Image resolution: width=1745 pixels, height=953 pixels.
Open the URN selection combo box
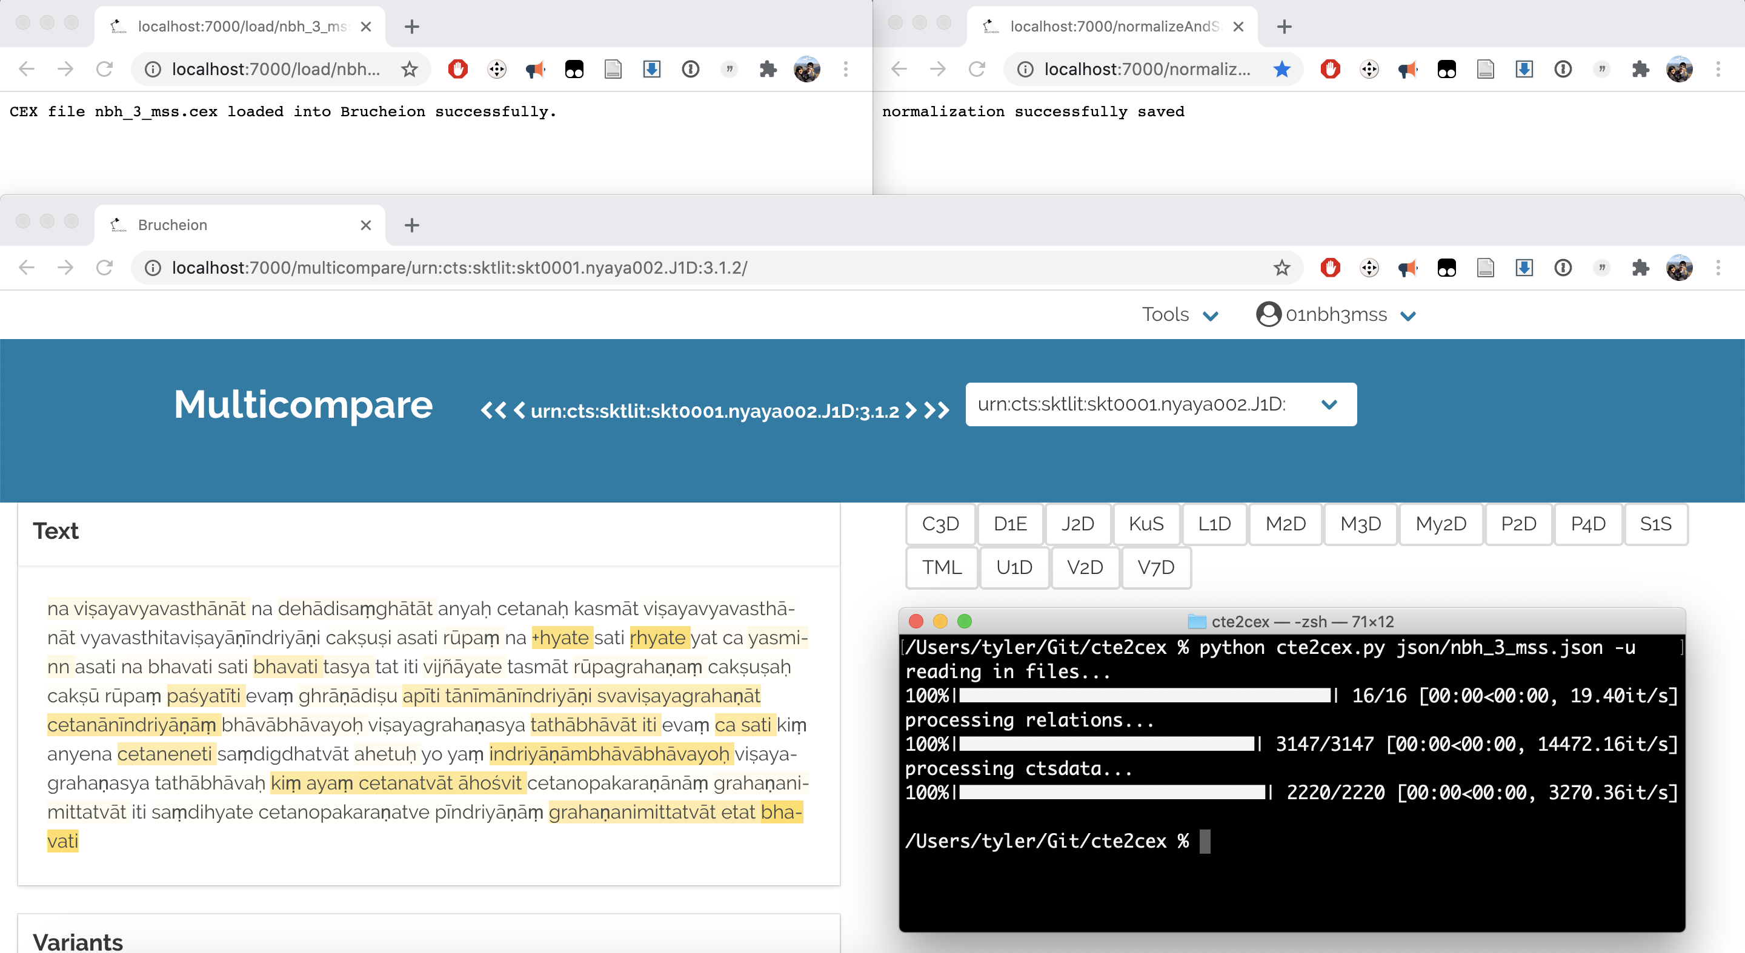pos(1160,404)
